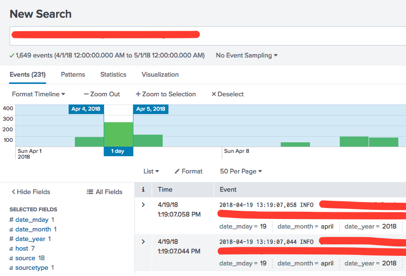Switch to the Patterns tab
Image resolution: width=406 pixels, height=276 pixels.
point(73,75)
